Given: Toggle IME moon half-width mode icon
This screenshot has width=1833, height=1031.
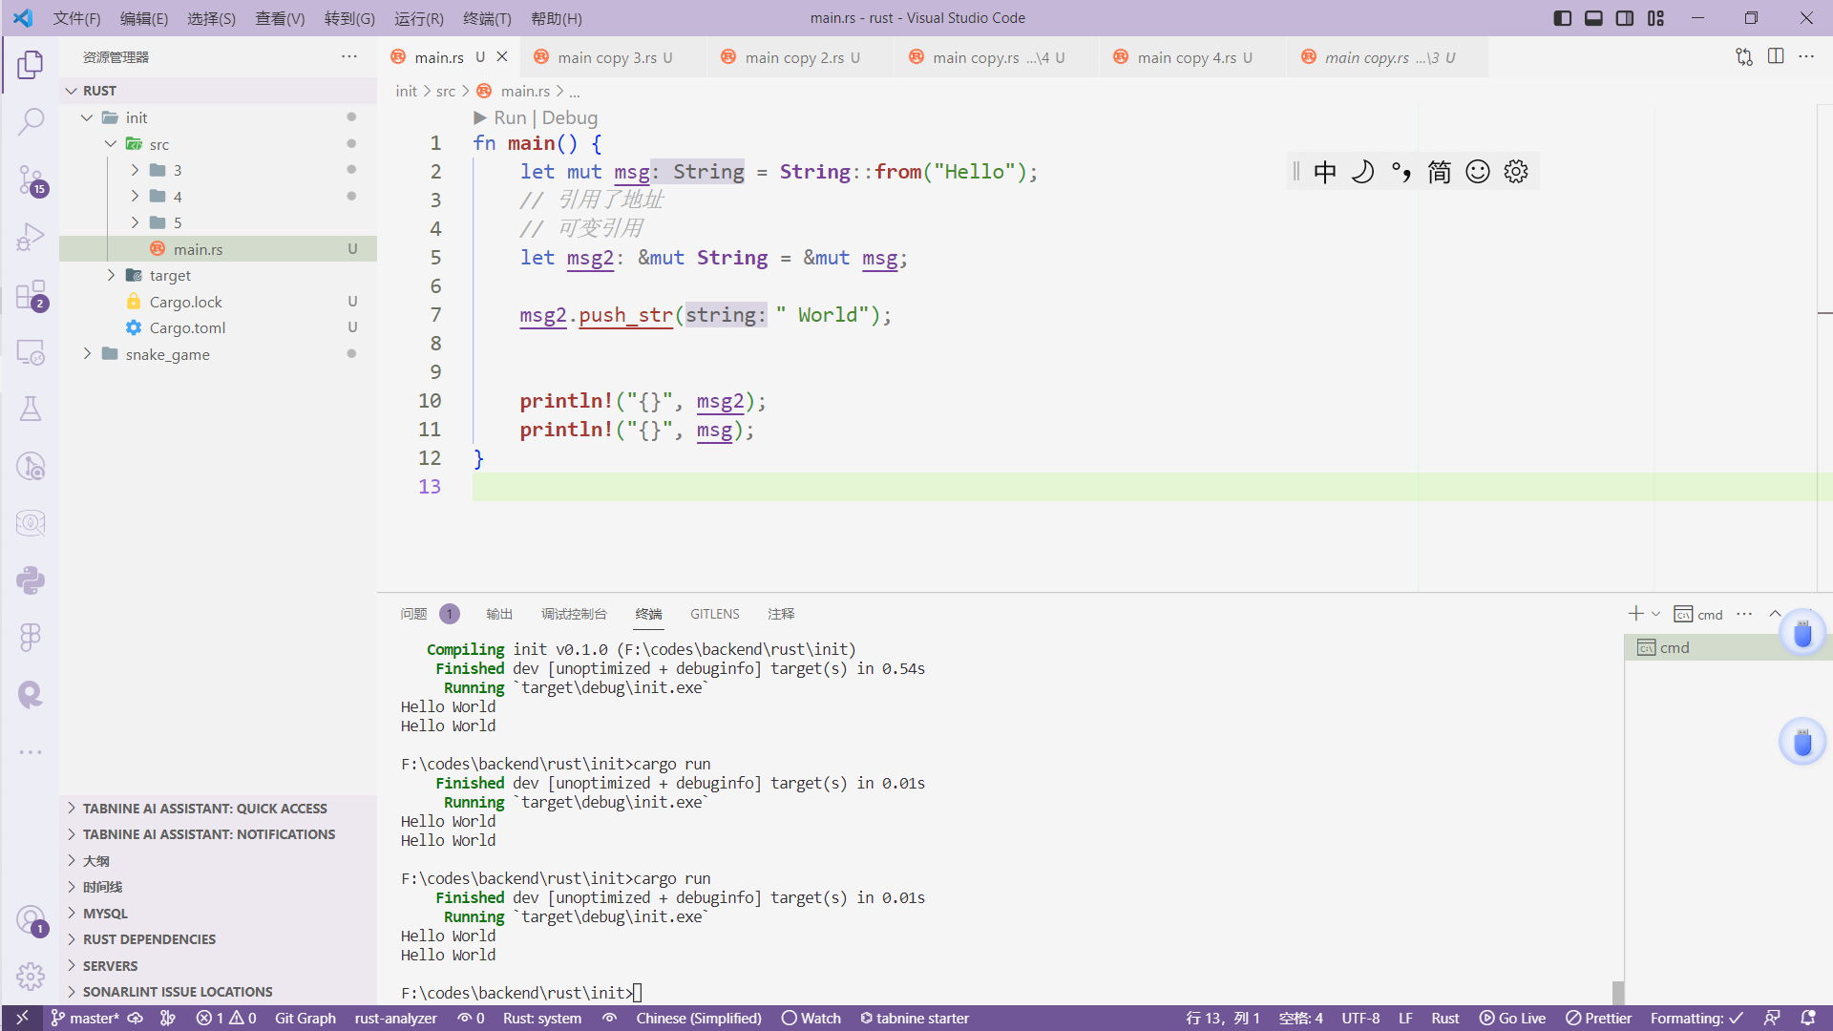Looking at the screenshot, I should [x=1362, y=172].
